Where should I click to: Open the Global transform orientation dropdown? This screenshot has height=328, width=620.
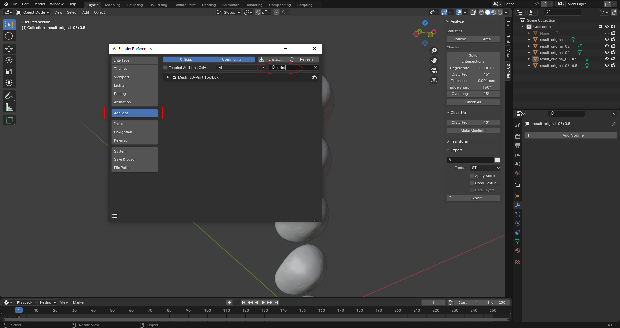click(229, 12)
